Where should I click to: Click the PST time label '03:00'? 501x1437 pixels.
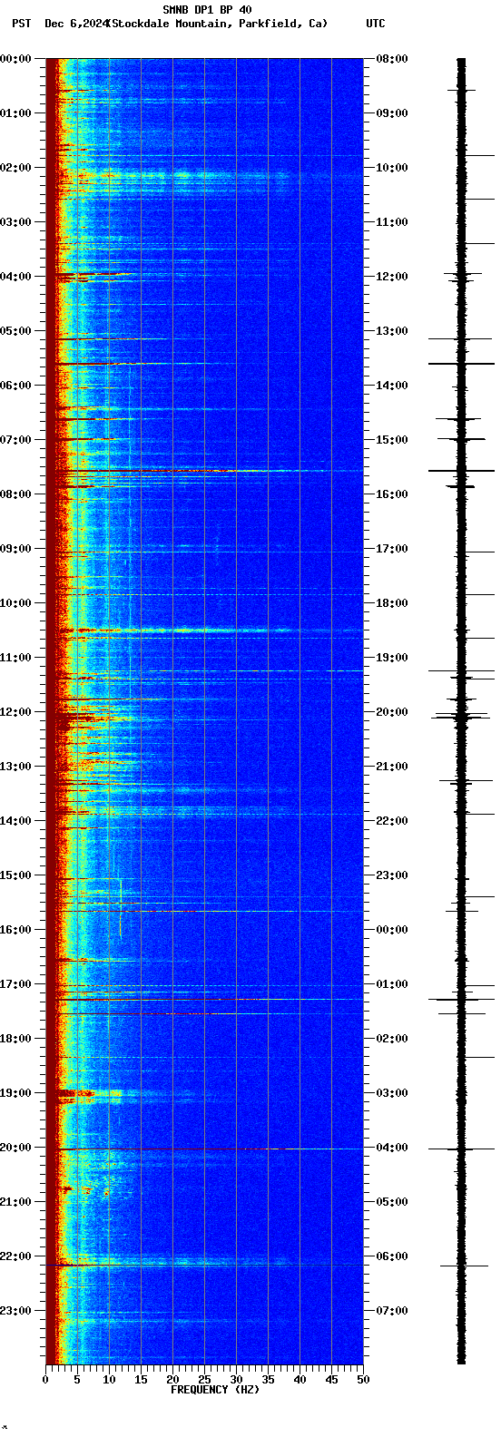(15, 222)
